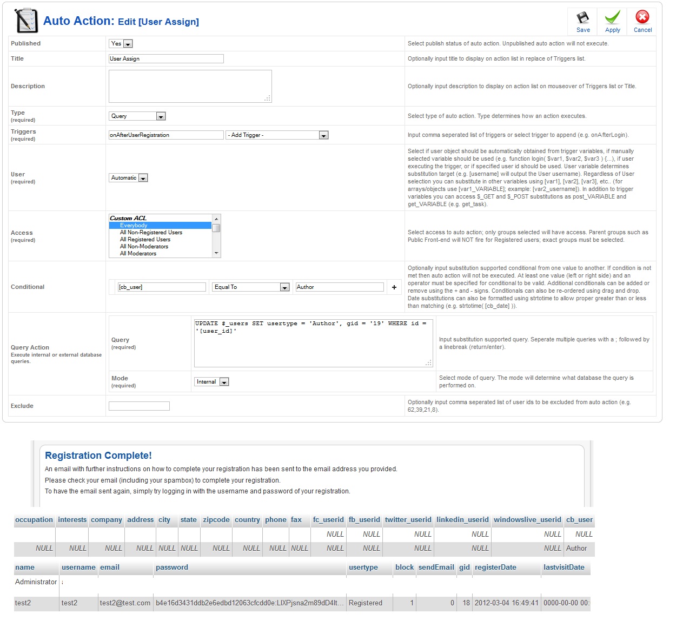Click the Author cb_user cell
The width and height of the screenshot is (676, 633).
tap(576, 549)
